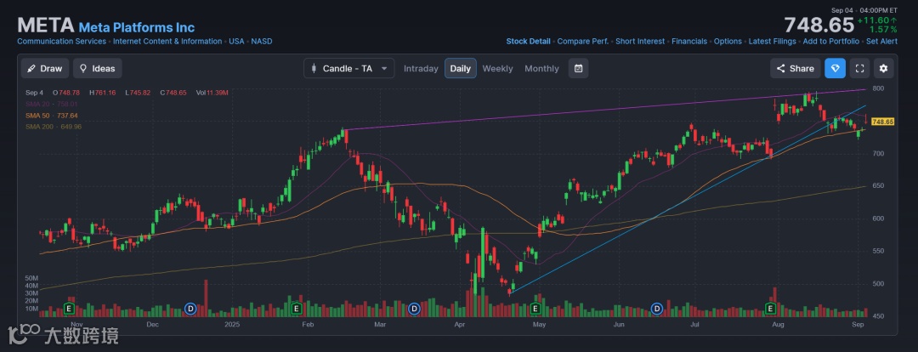Image resolution: width=918 pixels, height=352 pixels.
Task: Expand the Candle - TA chart type dropdown
Action: (x=349, y=69)
